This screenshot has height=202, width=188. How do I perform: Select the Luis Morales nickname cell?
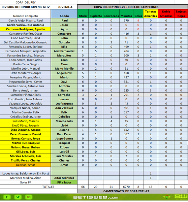pyautogui.click(x=64, y=156)
